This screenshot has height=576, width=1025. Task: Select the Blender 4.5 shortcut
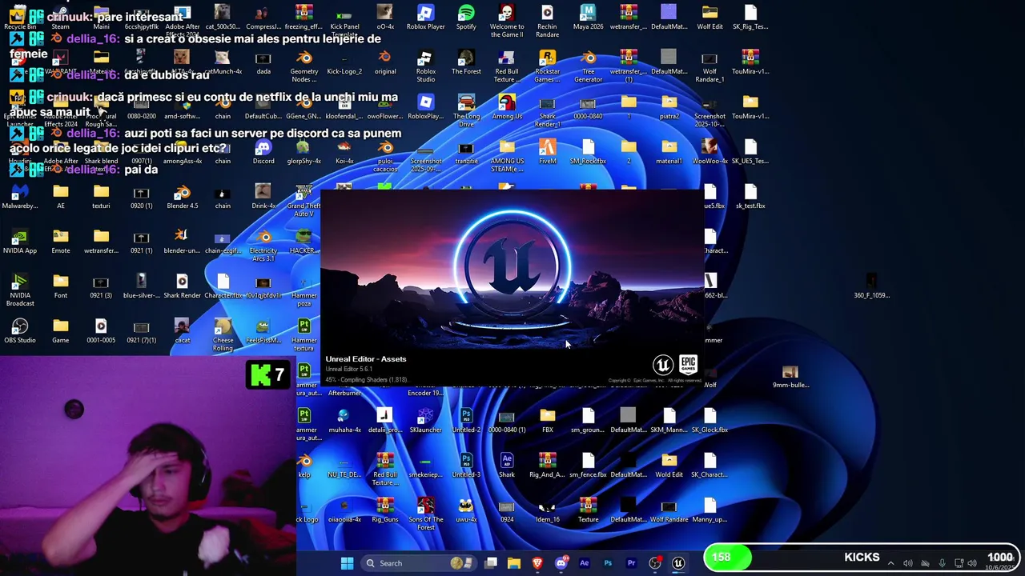click(x=182, y=197)
